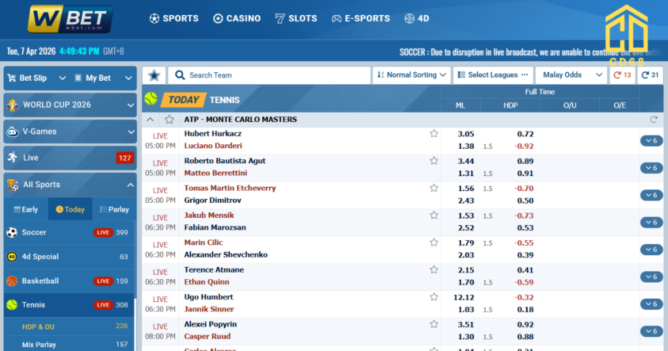Click Select Leagues button
668x351 pixels.
(493, 75)
